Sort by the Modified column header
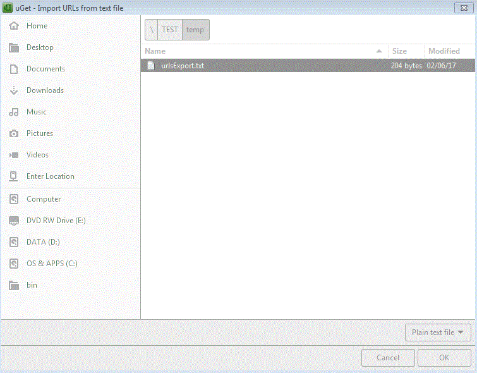The image size is (477, 373). (444, 51)
